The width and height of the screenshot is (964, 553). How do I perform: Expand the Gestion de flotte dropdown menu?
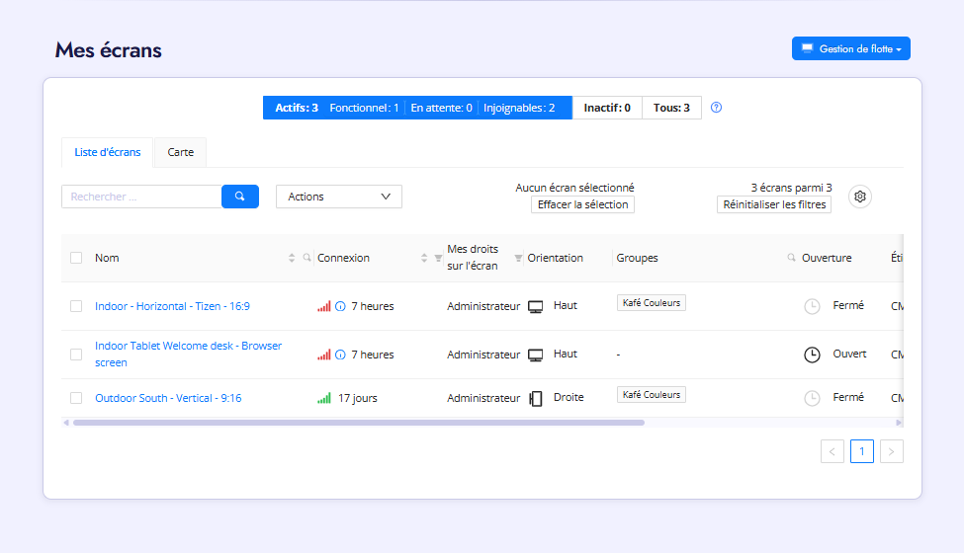pos(850,48)
